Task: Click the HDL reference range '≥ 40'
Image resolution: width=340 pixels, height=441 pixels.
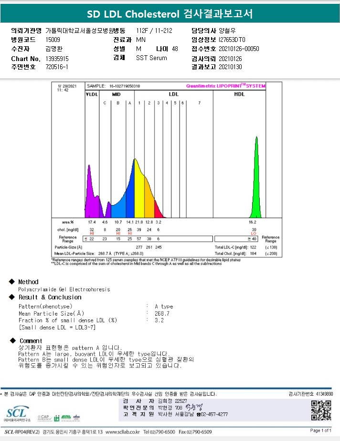Action: click(252, 239)
